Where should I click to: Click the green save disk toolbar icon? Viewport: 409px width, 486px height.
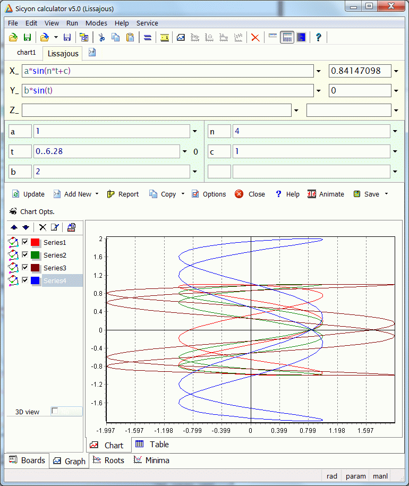(27, 38)
